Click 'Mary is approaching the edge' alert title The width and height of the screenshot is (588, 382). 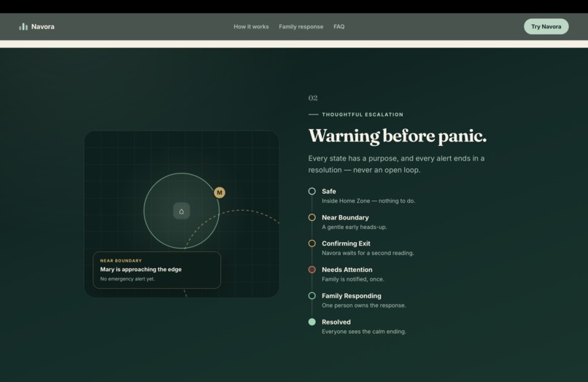click(141, 270)
